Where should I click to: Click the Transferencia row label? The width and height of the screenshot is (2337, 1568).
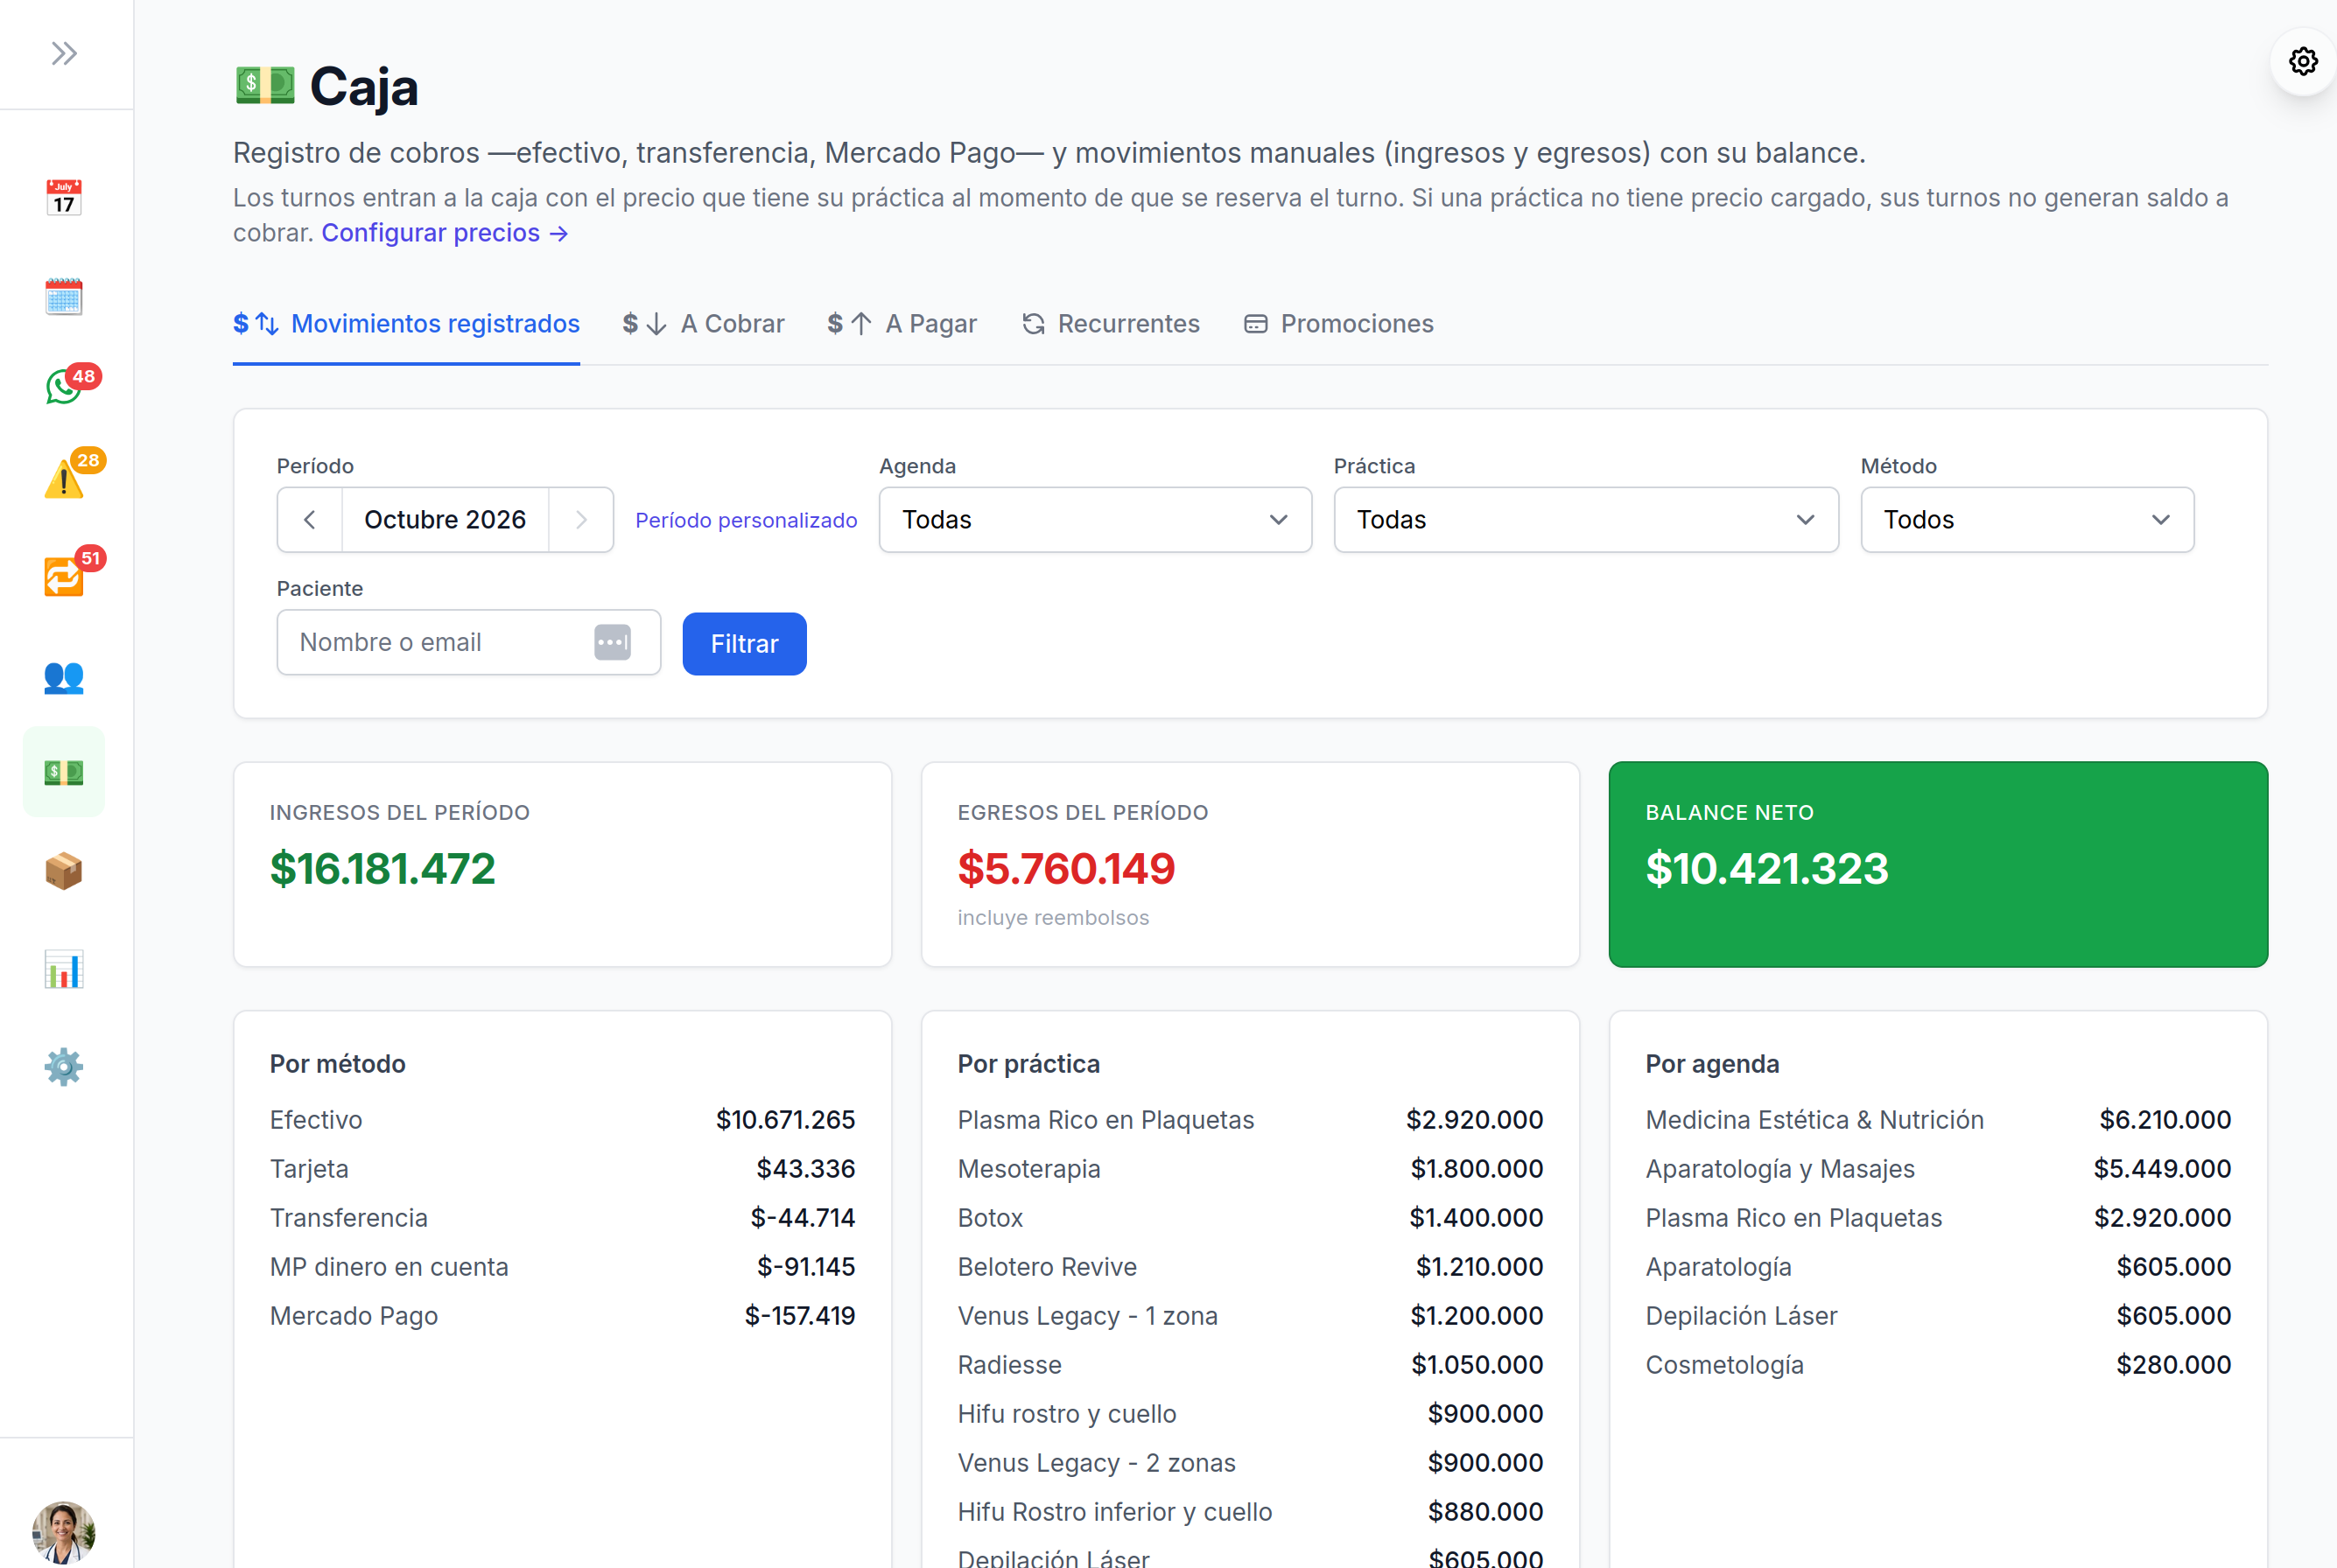click(x=349, y=1218)
